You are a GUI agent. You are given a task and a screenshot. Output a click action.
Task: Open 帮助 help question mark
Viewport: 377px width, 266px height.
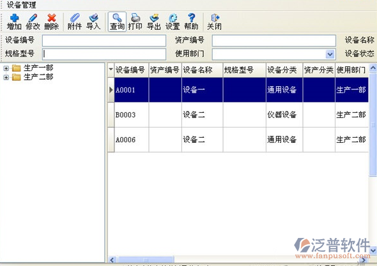pyautogui.click(x=192, y=18)
